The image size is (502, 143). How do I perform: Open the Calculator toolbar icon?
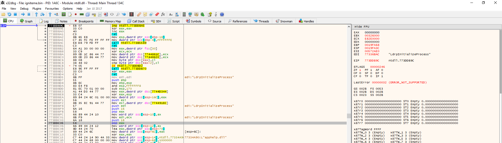coord(184,14)
